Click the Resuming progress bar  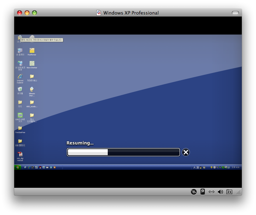point(123,152)
